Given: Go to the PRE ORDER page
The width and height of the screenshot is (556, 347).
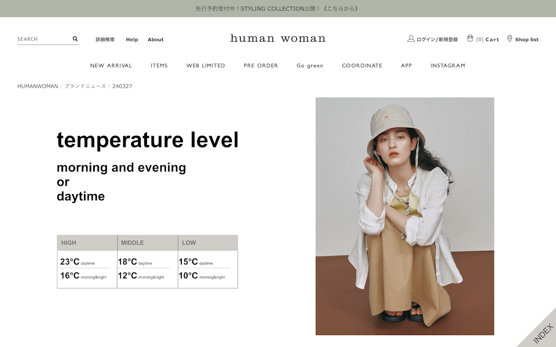Looking at the screenshot, I should (x=261, y=66).
